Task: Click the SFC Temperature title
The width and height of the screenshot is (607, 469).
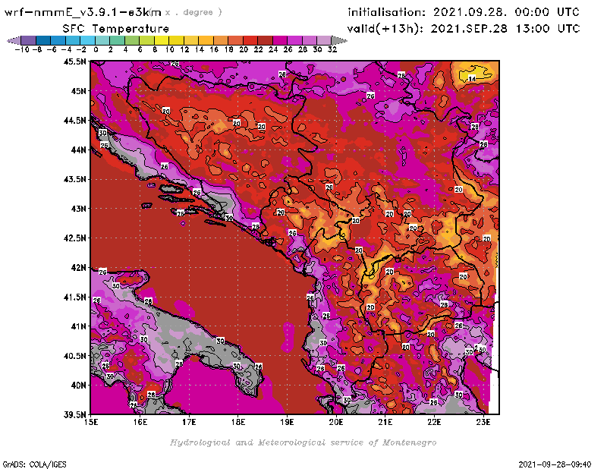Action: point(115,28)
